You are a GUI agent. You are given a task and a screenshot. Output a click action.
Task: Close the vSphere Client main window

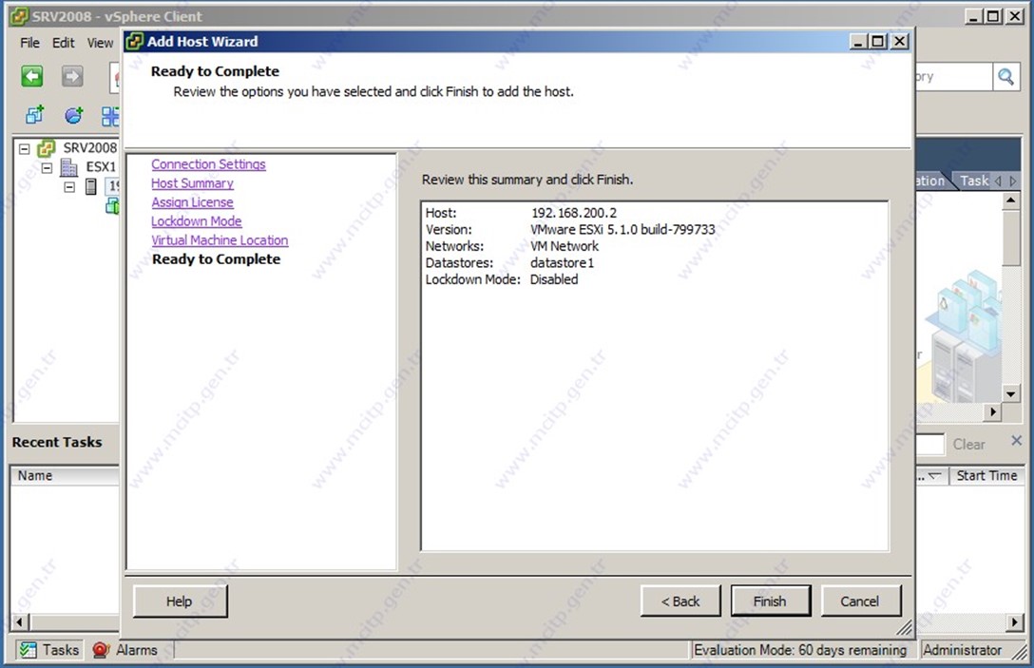[x=1016, y=16]
